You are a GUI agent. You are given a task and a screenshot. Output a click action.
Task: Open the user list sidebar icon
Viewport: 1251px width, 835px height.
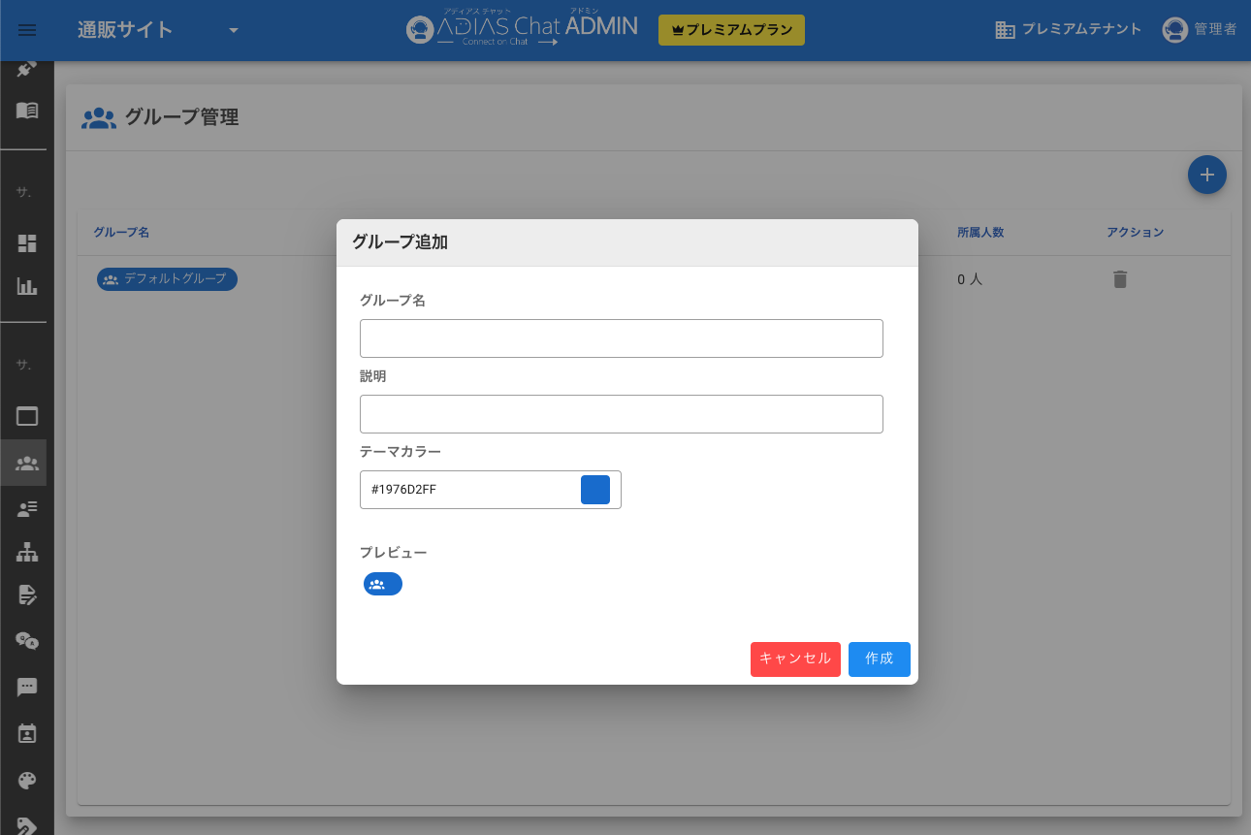tap(27, 508)
